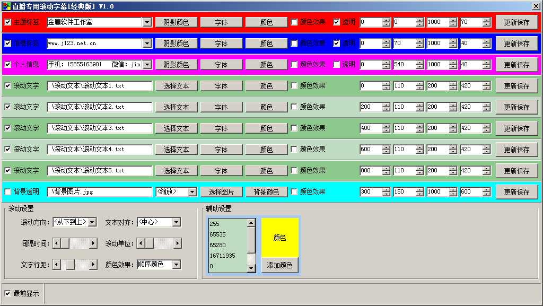Viewport: 543px width, 306px height.
Task: Open the 文本对齐 dropdown showing 中心
Action: click(x=160, y=222)
